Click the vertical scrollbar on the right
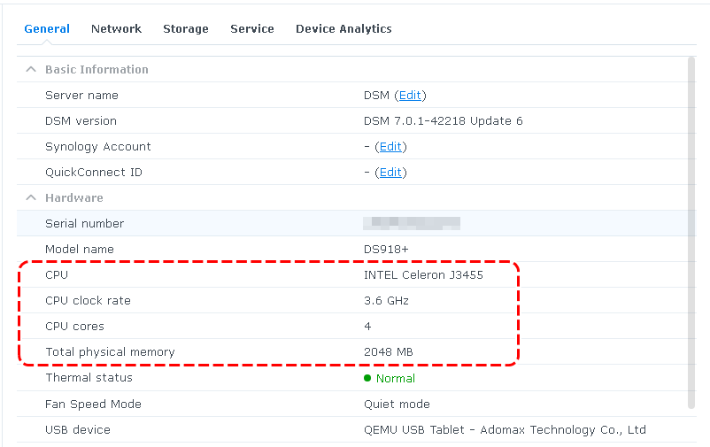The width and height of the screenshot is (710, 447). (691, 230)
